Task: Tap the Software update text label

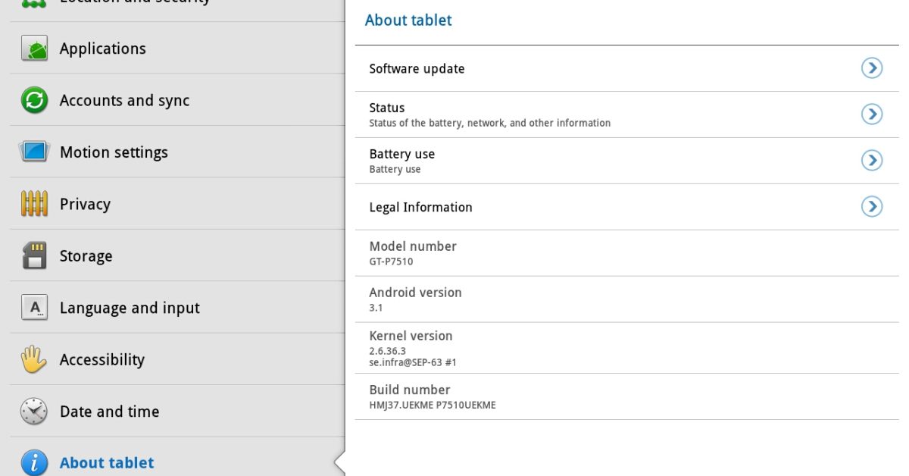Action: [417, 68]
